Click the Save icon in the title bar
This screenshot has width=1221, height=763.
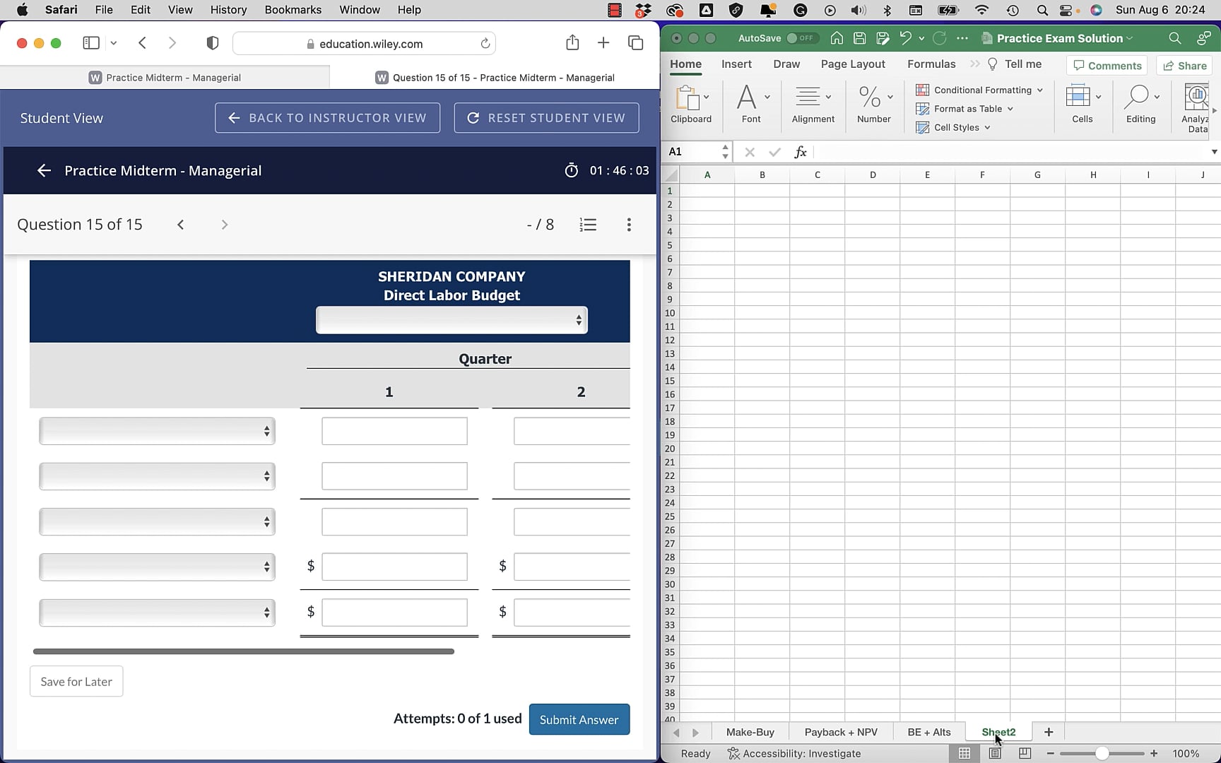[859, 38]
